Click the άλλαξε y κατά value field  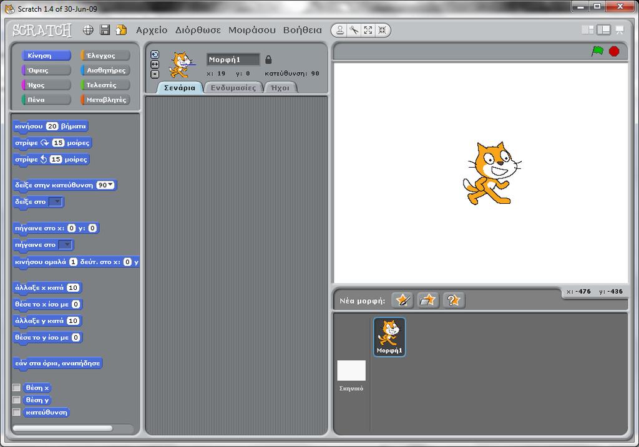[x=73, y=321]
